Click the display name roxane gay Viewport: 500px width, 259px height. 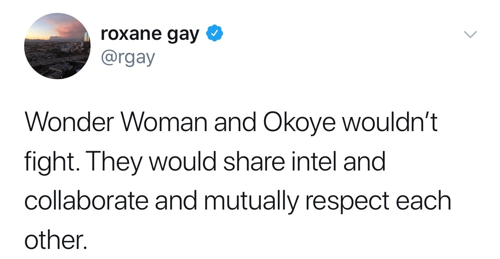point(150,35)
